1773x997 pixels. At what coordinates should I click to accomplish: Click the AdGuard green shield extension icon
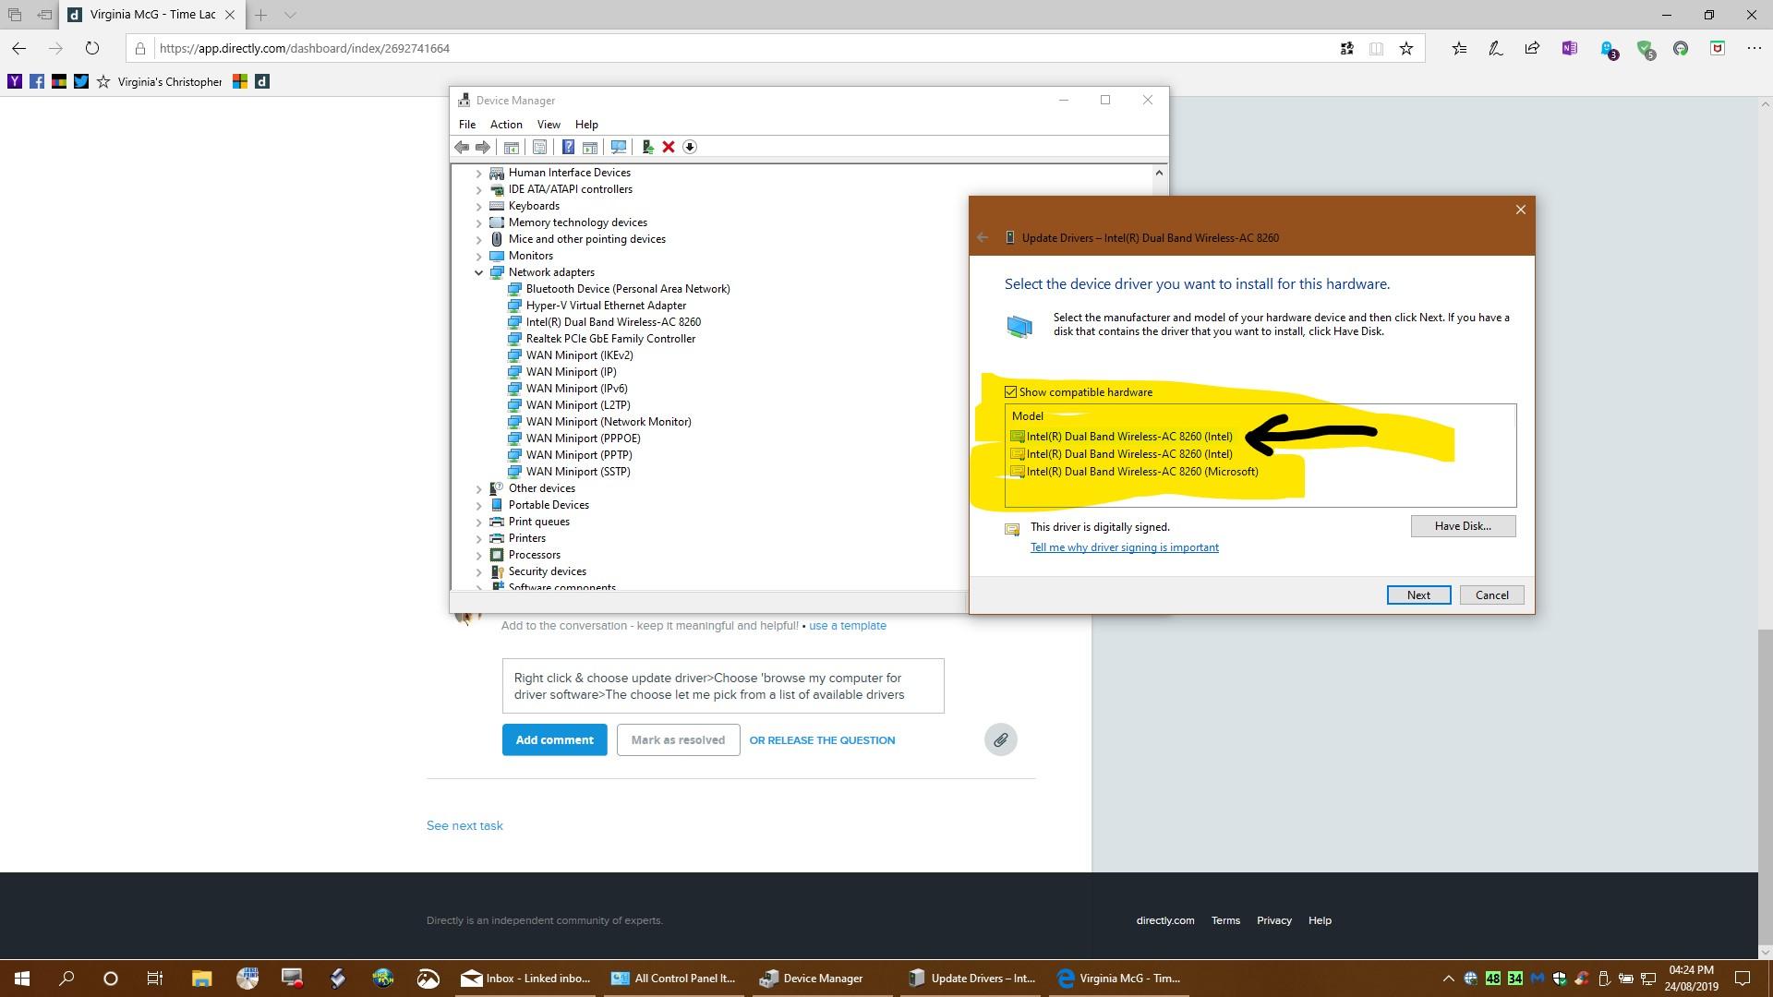(1645, 50)
